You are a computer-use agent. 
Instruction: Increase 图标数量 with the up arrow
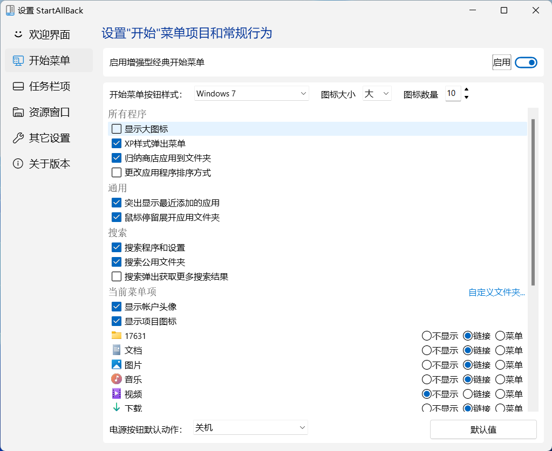tap(466, 89)
